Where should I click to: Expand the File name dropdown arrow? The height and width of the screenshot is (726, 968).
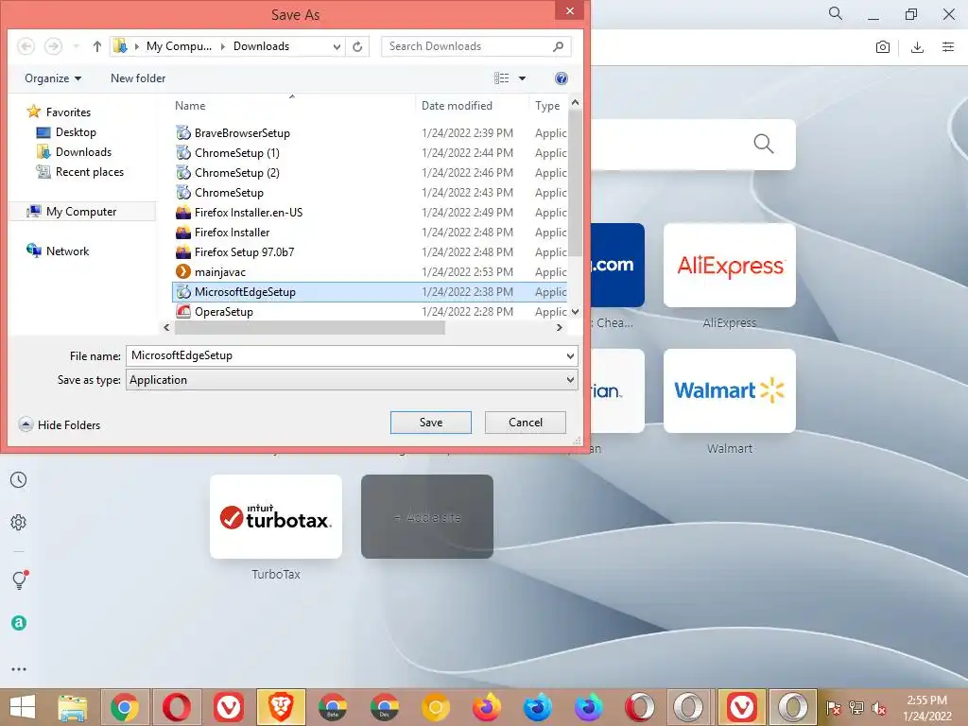(570, 355)
